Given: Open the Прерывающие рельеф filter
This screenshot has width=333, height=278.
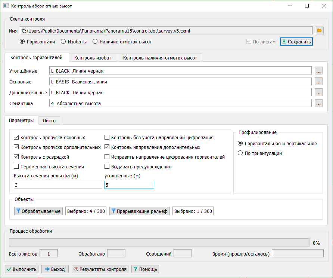Looking at the screenshot, I should click(x=140, y=211).
